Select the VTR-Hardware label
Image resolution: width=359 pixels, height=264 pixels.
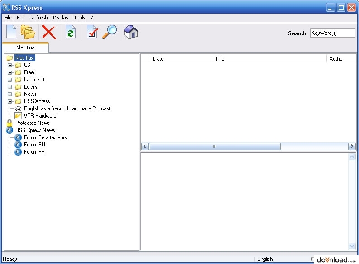(x=40, y=116)
